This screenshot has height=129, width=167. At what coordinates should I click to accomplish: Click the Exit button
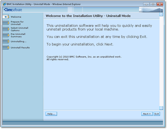(157, 114)
